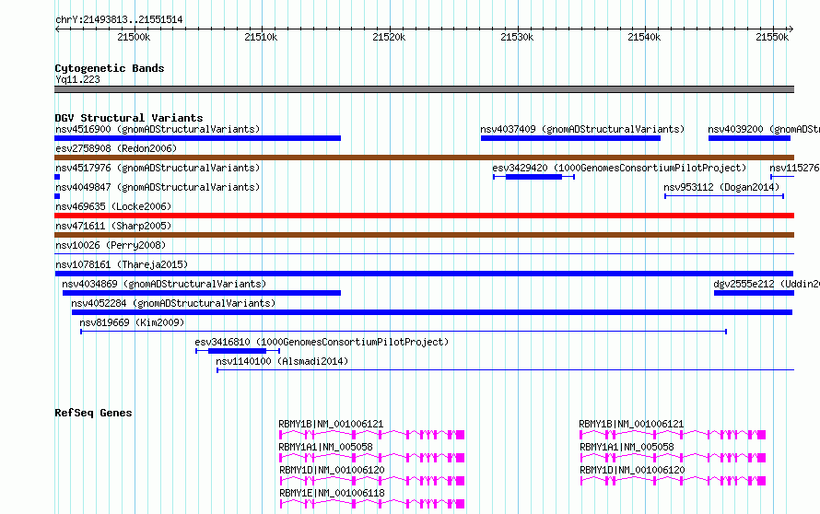Screen dimensions: 820x514
Task: Click the small blue square under nsv4049847
Action: click(x=57, y=196)
